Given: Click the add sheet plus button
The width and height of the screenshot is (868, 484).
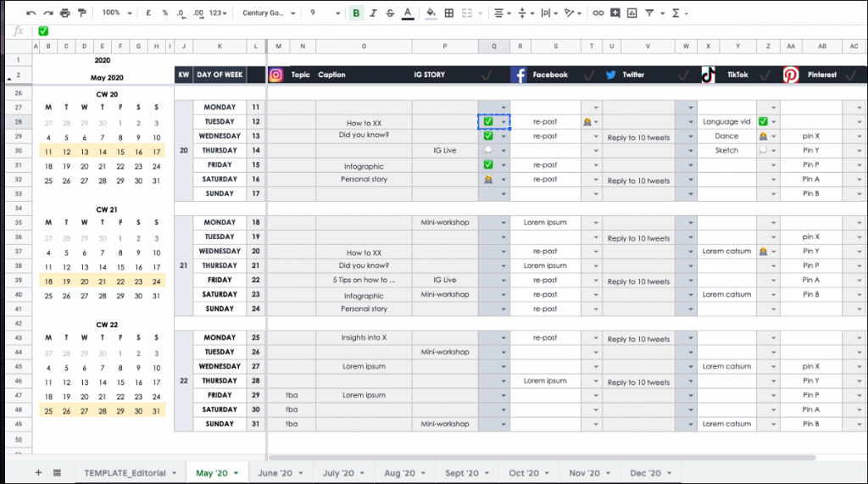Looking at the screenshot, I should (38, 472).
